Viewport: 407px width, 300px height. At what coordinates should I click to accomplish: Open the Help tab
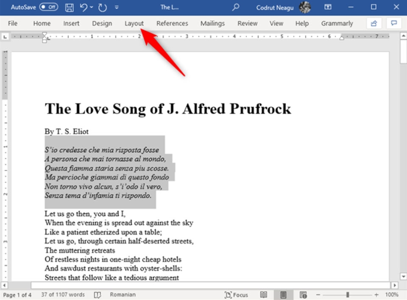click(302, 23)
